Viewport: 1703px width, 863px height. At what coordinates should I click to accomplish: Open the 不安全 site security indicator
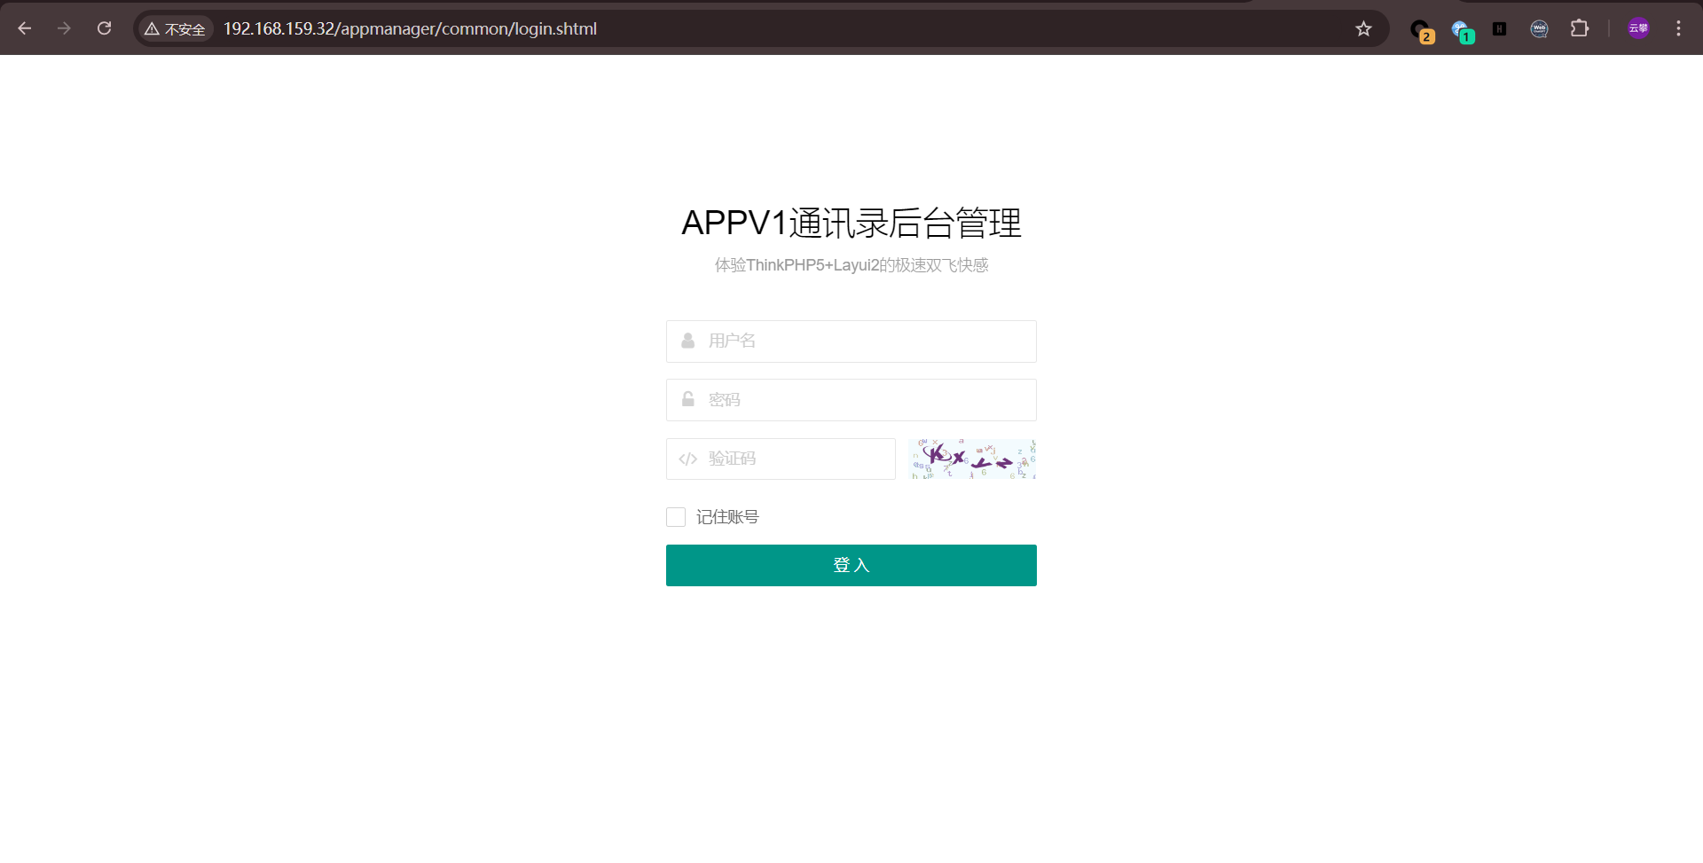point(176,29)
